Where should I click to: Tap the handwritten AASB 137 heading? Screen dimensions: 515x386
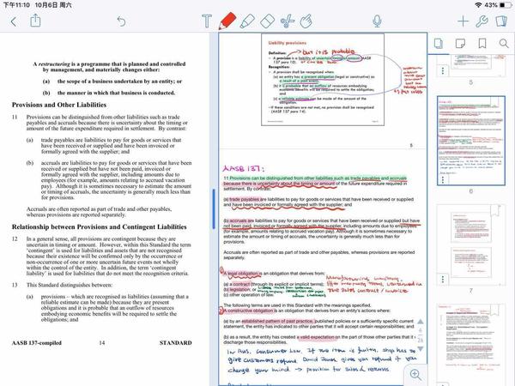tap(243, 168)
